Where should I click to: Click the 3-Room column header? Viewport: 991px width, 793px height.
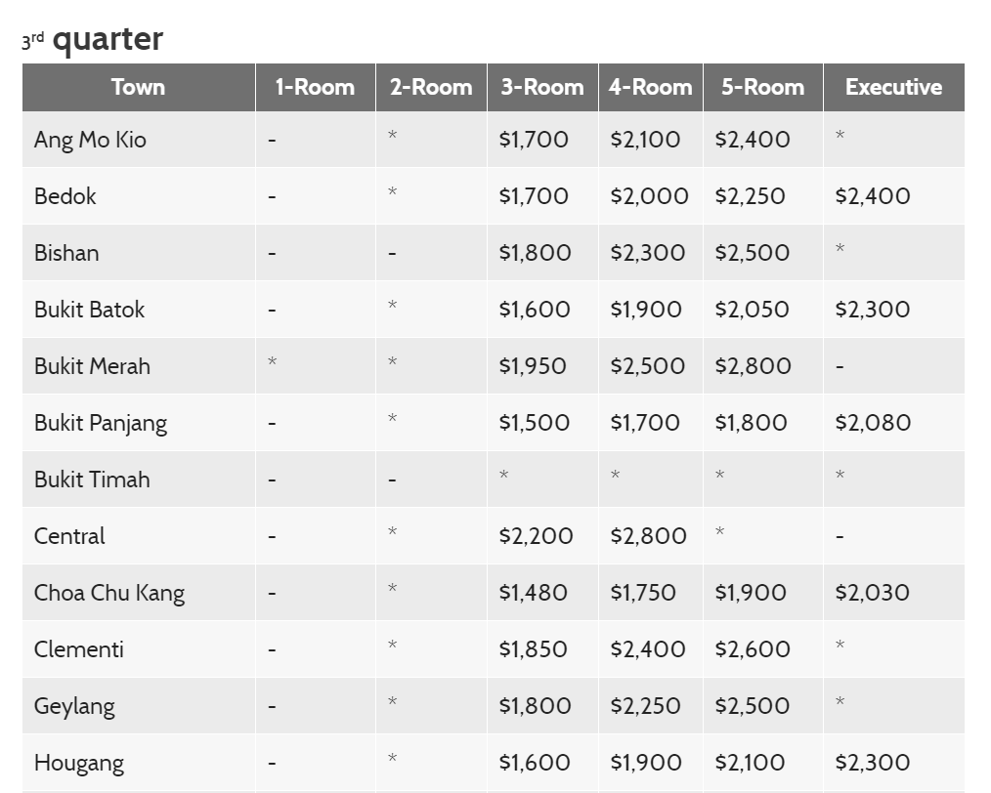tap(542, 87)
